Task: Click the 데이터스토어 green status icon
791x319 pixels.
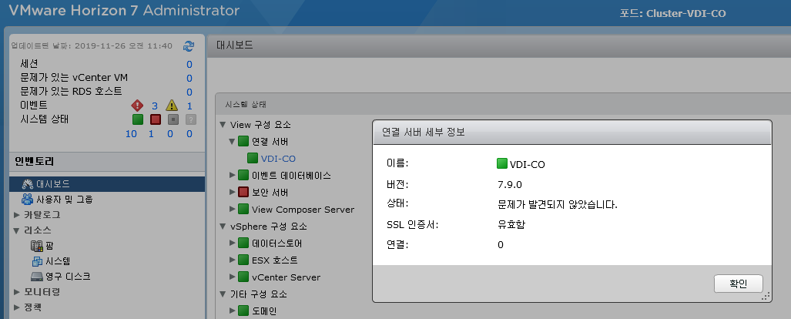Action: (x=243, y=243)
